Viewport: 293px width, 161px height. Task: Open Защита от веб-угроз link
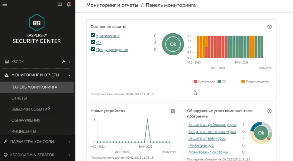[207, 138]
